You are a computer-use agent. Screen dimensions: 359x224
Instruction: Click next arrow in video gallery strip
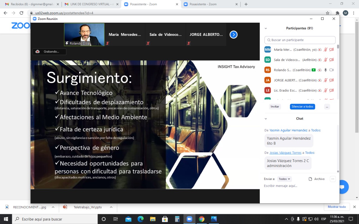(x=234, y=35)
